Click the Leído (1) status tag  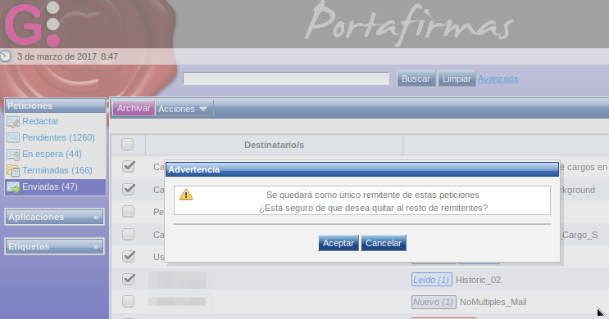pos(431,280)
